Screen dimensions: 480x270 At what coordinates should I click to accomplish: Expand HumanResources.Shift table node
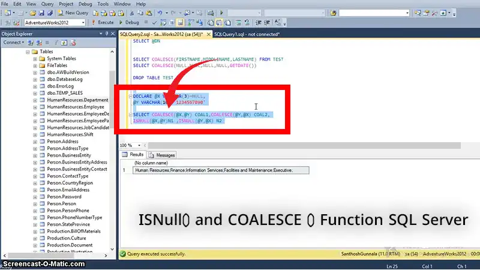pyautogui.click(x=35, y=134)
